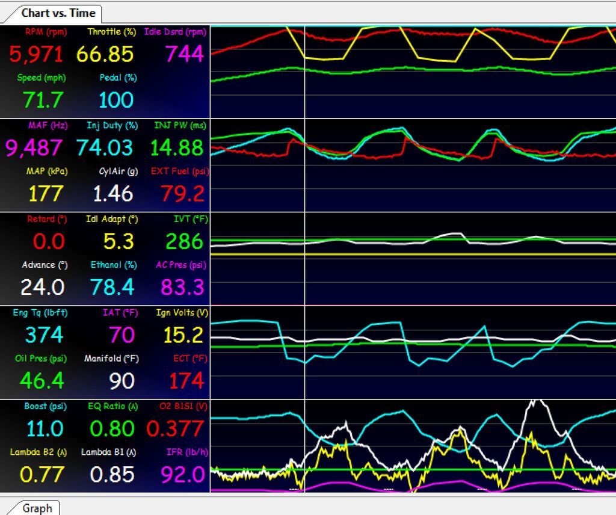Switch to the Chart vs. Time tab
Image resolution: width=616 pixels, height=515 pixels.
pos(57,12)
